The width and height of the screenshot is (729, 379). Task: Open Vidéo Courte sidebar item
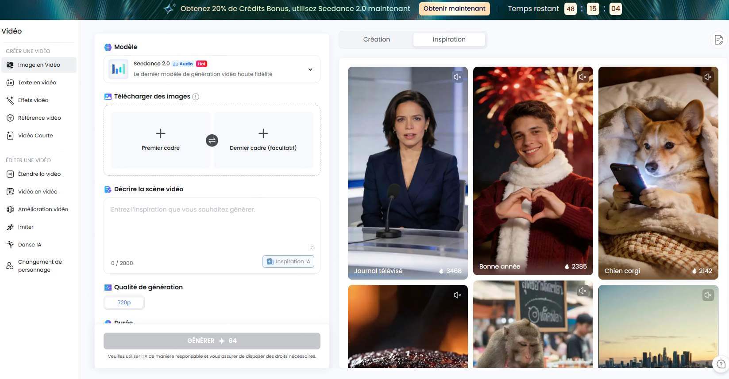point(39,136)
